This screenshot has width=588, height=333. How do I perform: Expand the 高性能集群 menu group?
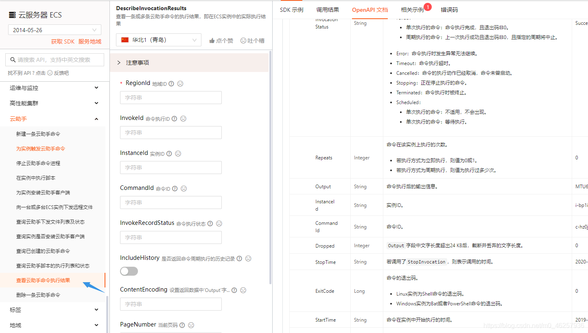click(54, 103)
